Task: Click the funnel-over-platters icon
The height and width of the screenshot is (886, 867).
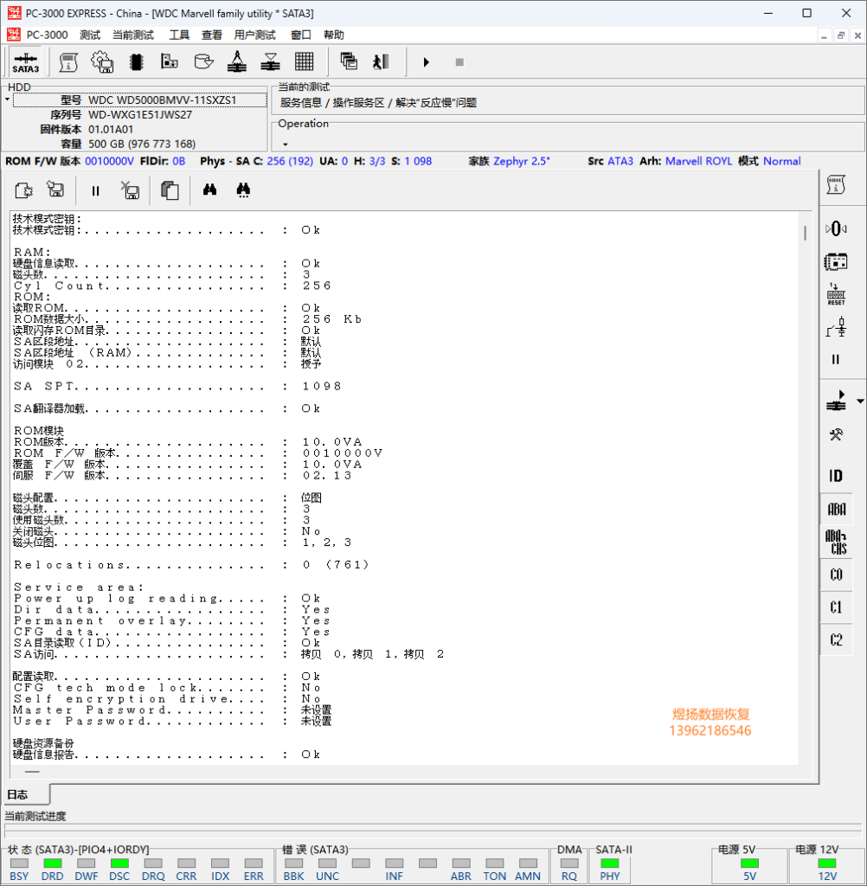Action: coord(270,61)
